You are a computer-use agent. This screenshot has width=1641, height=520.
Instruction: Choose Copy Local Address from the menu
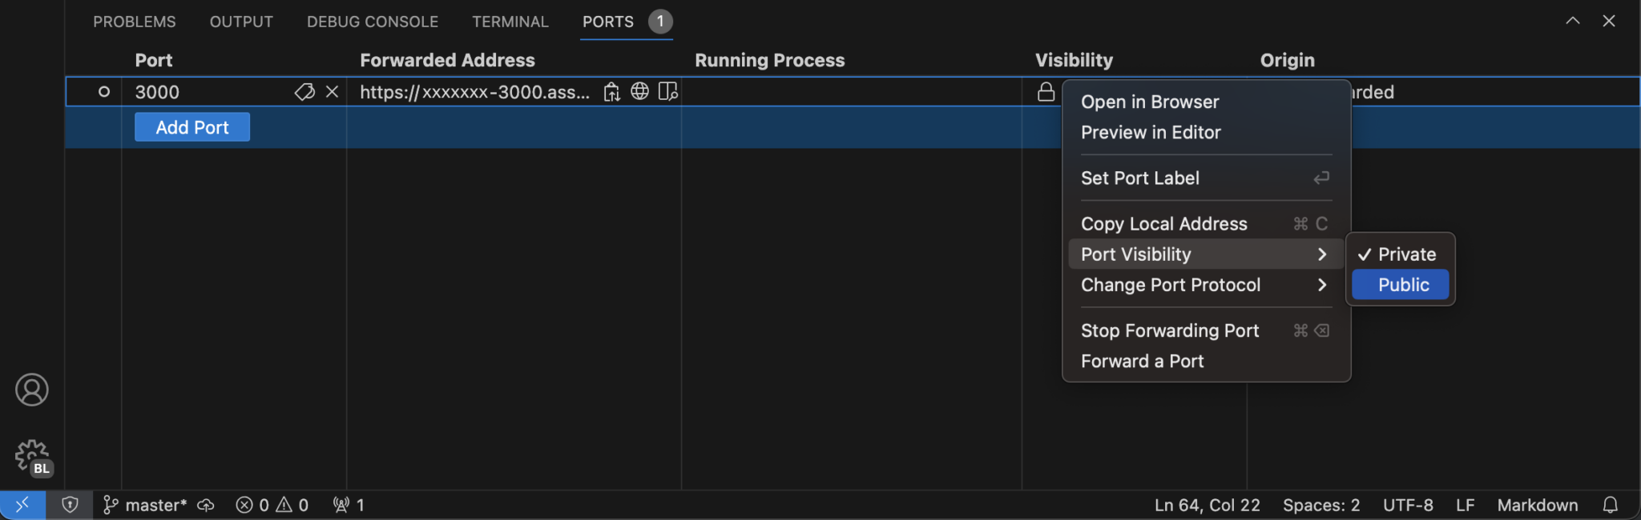point(1163,224)
